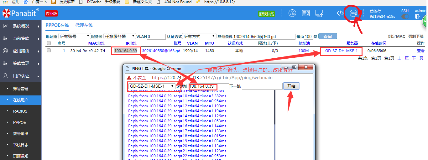Open the 服务器 任意服务器 dropdown
The width and height of the screenshot is (428, 160).
point(120,36)
